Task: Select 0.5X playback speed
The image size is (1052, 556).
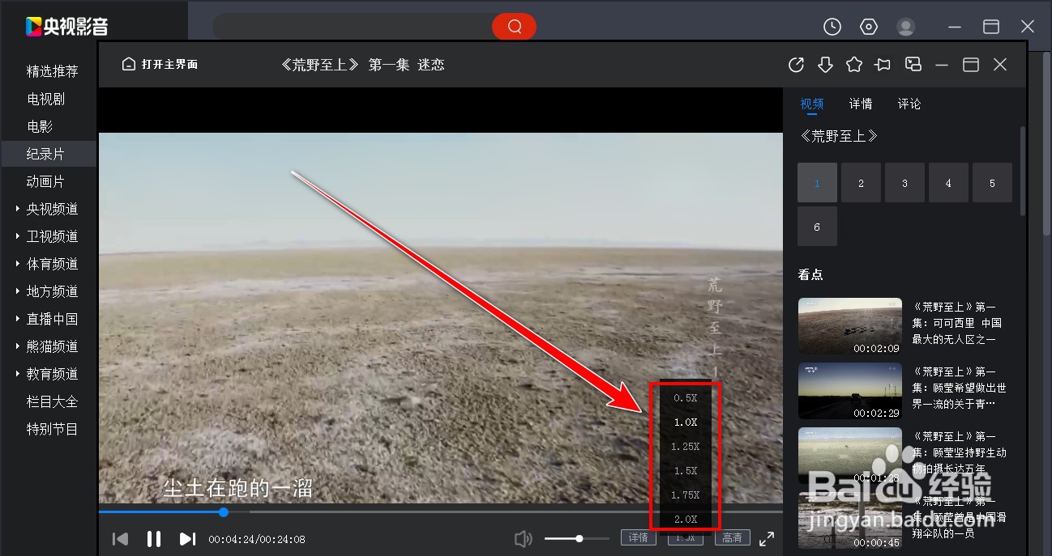Action: [685, 397]
